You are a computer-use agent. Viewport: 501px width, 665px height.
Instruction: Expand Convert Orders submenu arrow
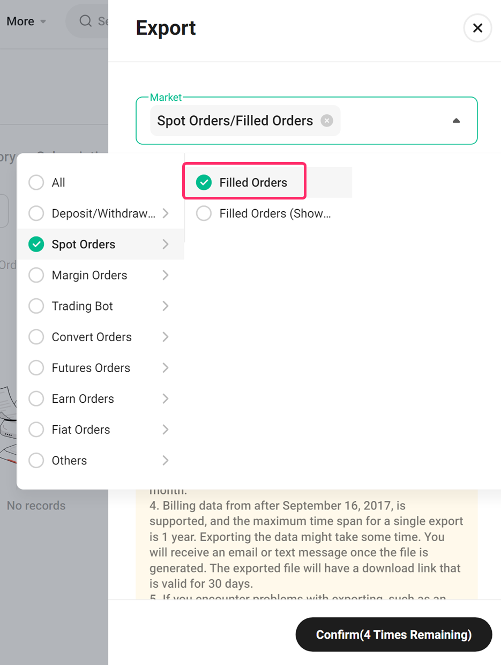pos(166,337)
